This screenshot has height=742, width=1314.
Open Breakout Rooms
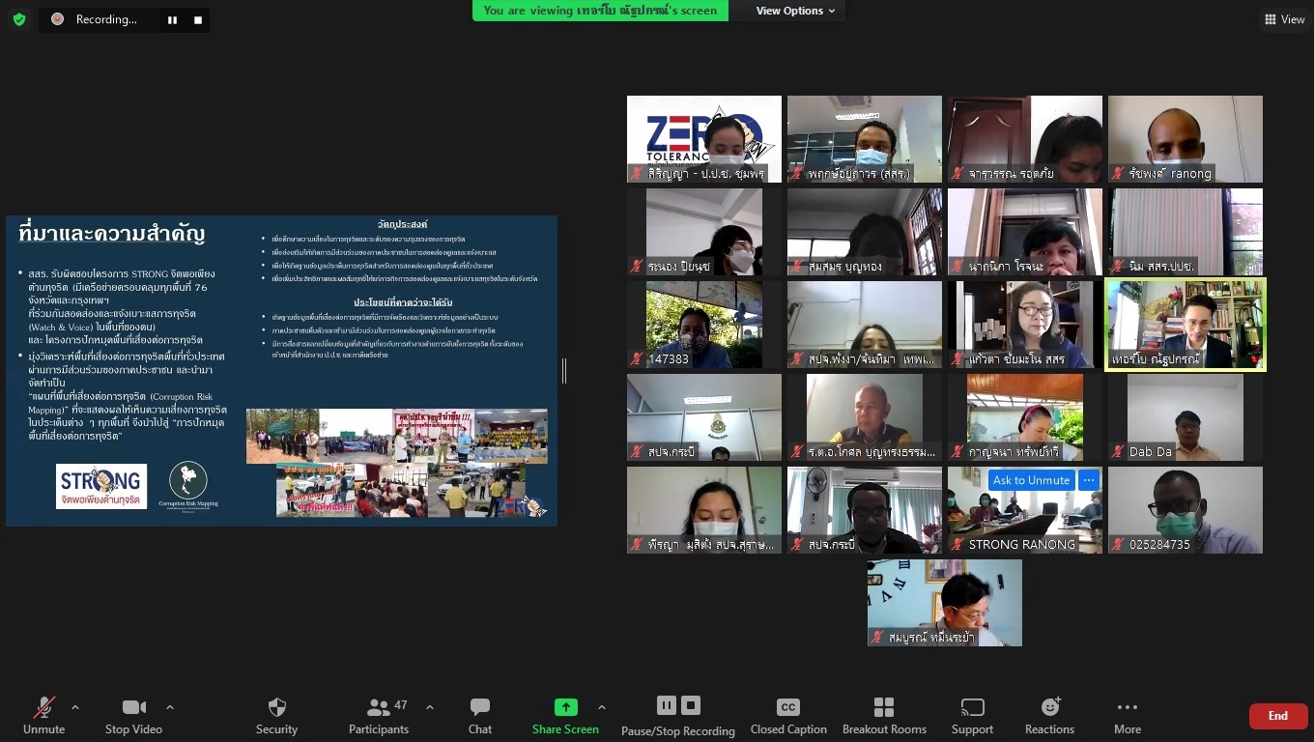(x=883, y=708)
